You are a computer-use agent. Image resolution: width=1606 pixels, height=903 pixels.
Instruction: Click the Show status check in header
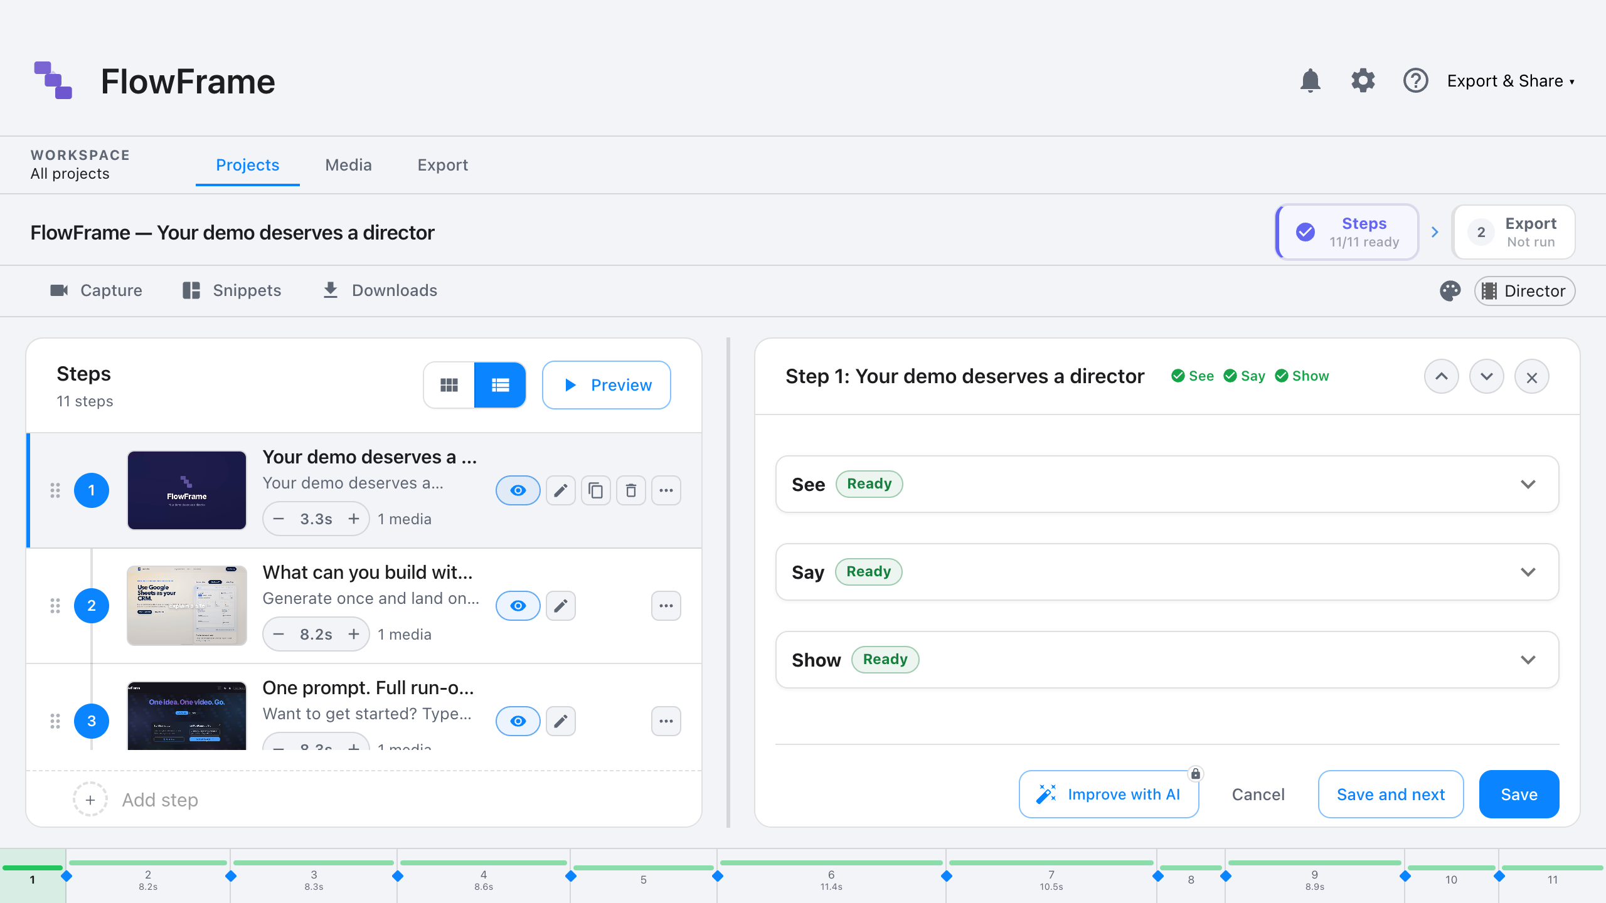tap(1302, 376)
